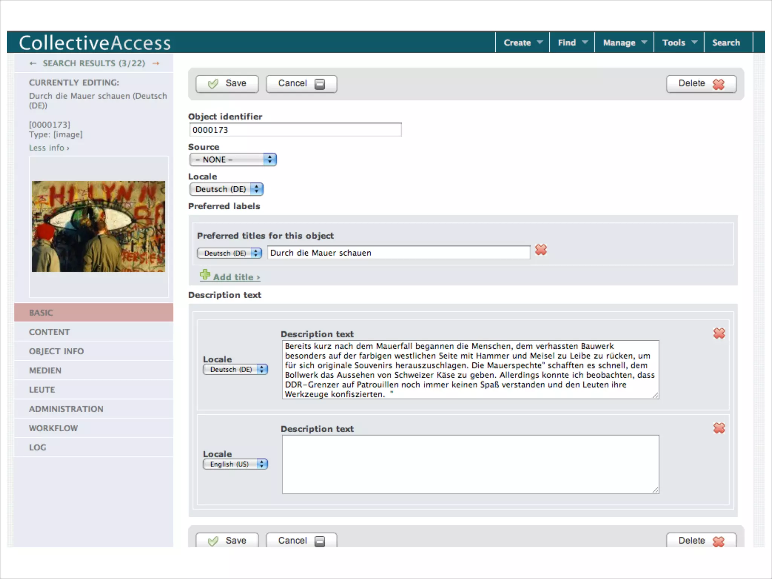Image resolution: width=772 pixels, height=579 pixels.
Task: Switch to the LOG tab
Action: 93,447
